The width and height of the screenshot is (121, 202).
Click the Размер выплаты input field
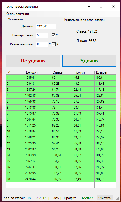tap(42, 44)
